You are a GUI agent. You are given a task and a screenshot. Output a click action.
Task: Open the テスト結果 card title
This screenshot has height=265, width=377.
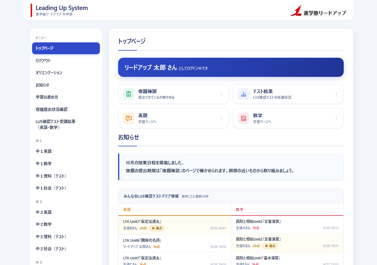click(263, 91)
